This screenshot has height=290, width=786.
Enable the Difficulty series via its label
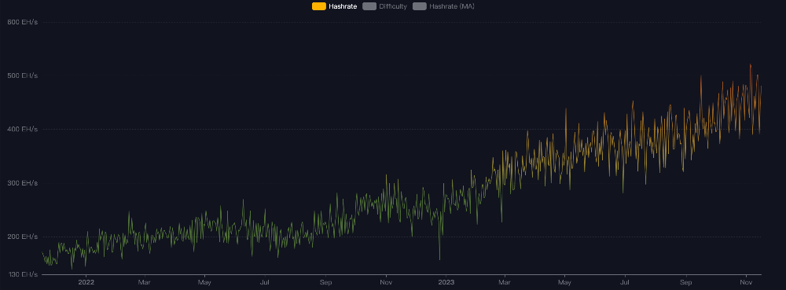393,6
